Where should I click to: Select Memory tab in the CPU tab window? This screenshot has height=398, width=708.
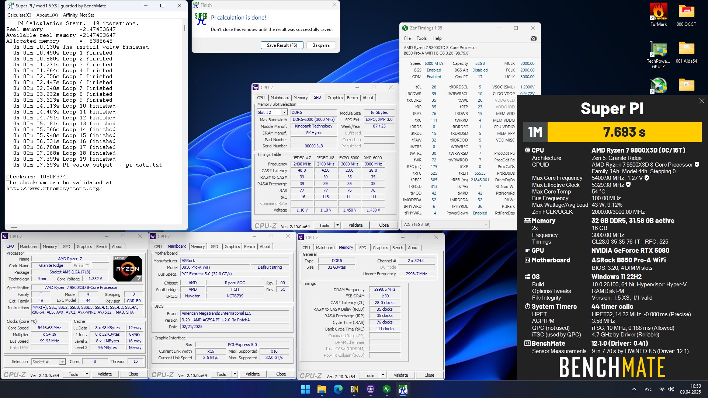pyautogui.click(x=50, y=247)
